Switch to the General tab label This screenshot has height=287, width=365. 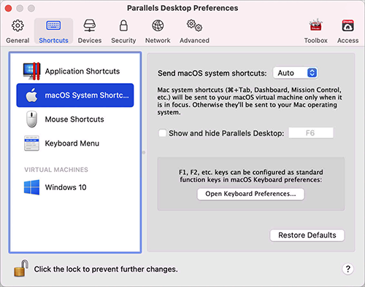(x=18, y=40)
